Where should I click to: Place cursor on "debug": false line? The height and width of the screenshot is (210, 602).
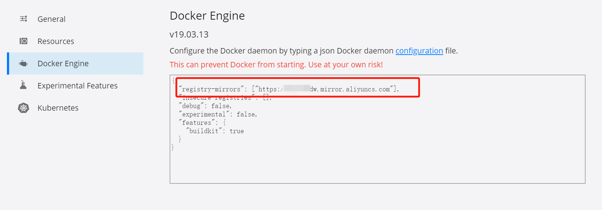coord(205,106)
